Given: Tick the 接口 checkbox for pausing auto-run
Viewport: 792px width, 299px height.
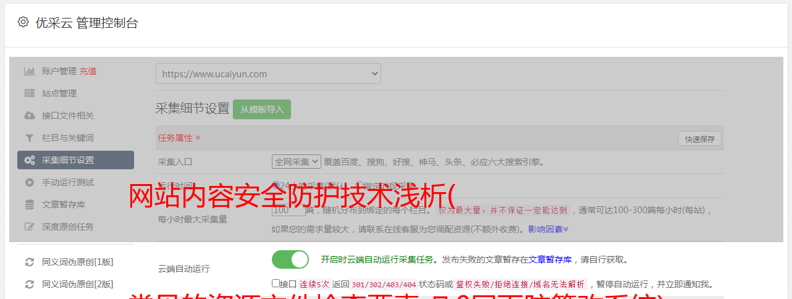Looking at the screenshot, I should click(276, 284).
